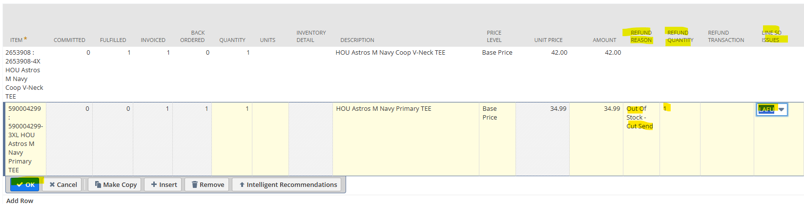Click the Make Copy button

[x=115, y=184]
